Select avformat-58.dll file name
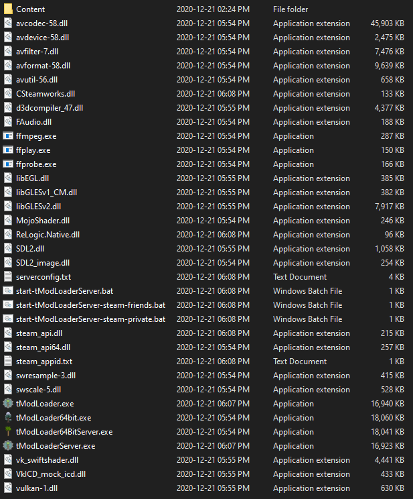413x499 pixels. pos(44,66)
